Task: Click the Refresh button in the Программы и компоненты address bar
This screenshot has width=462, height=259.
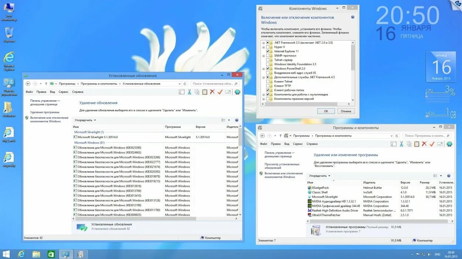Action: pos(397,136)
